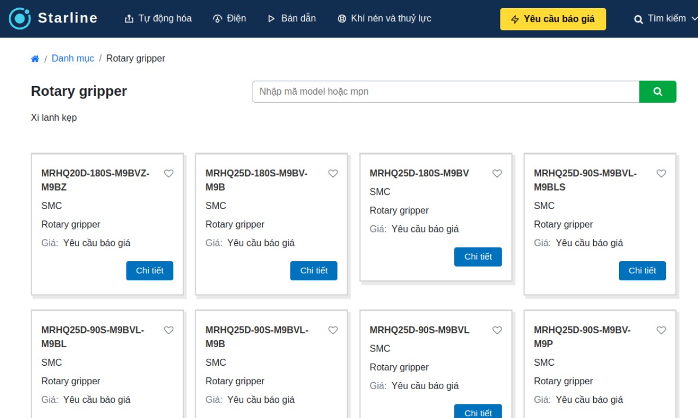Go to Danh mục breadcrumb link
This screenshot has height=418, width=698.
click(x=73, y=58)
